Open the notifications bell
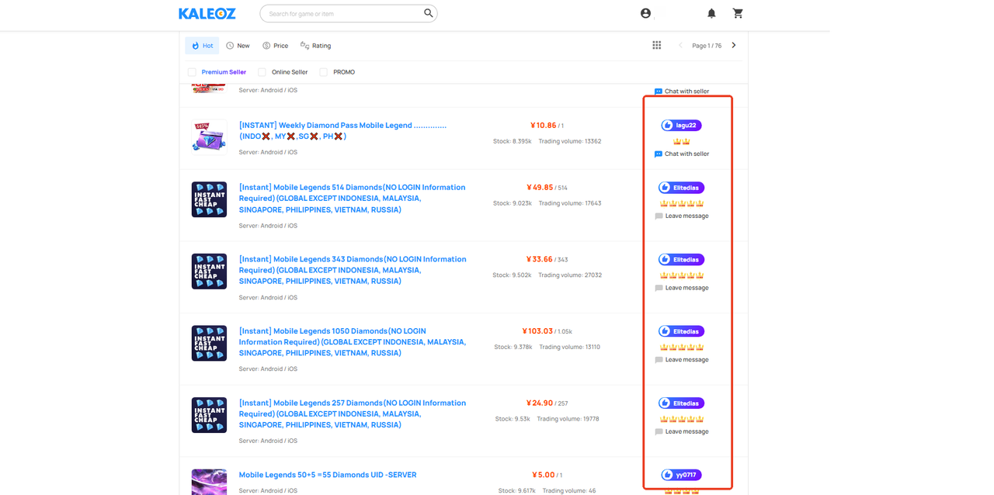The image size is (994, 495). [x=711, y=13]
